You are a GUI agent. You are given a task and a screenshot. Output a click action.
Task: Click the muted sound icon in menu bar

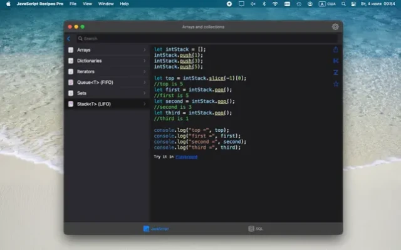[253, 4]
